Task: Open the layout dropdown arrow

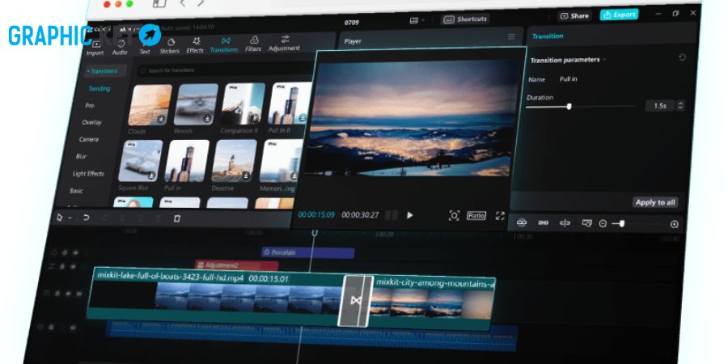Action: click(423, 20)
